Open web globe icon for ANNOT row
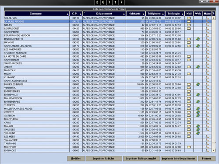 [198, 67]
